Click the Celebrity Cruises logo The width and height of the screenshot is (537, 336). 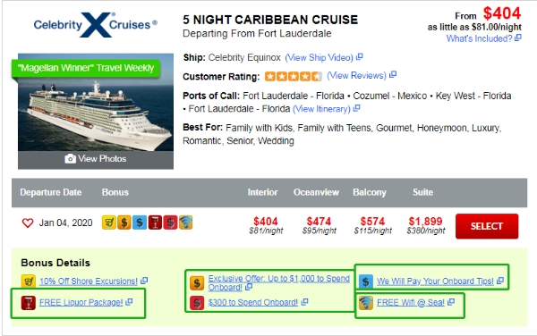pyautogui.click(x=96, y=25)
